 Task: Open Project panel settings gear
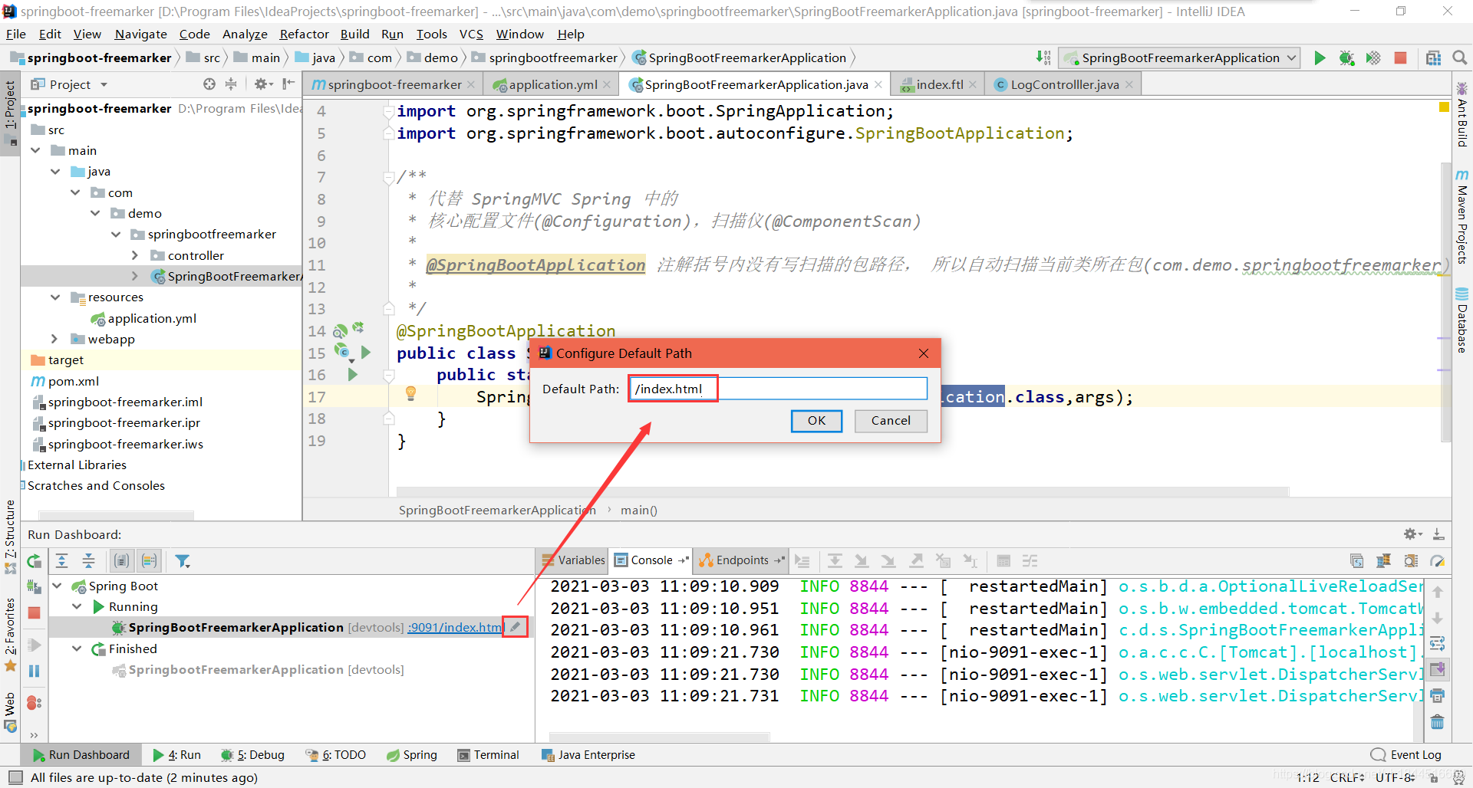click(262, 84)
